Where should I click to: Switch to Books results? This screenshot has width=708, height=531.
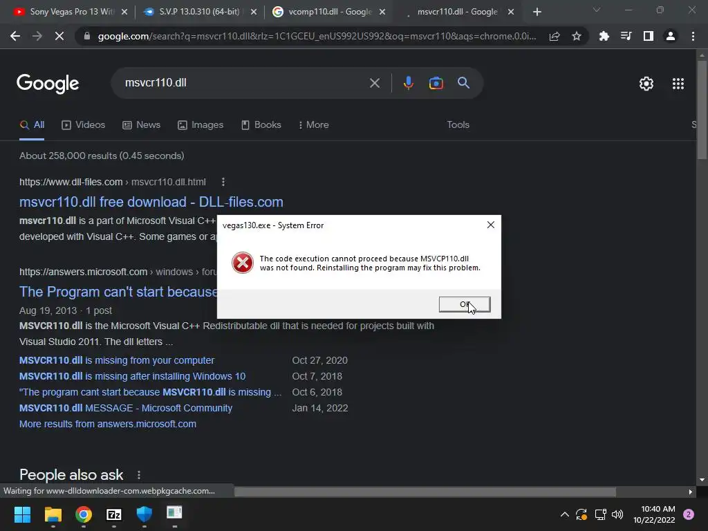(x=261, y=125)
